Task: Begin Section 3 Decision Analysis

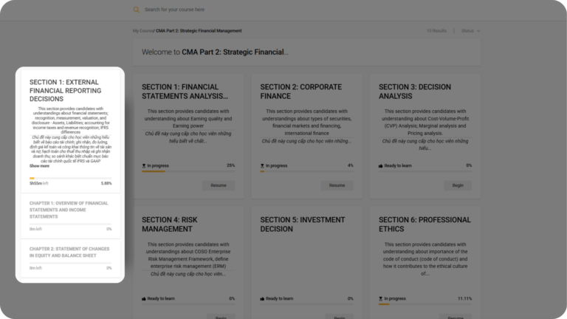Action: [457, 185]
